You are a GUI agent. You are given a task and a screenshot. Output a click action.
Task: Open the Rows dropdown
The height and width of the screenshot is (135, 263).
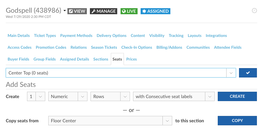(110, 97)
